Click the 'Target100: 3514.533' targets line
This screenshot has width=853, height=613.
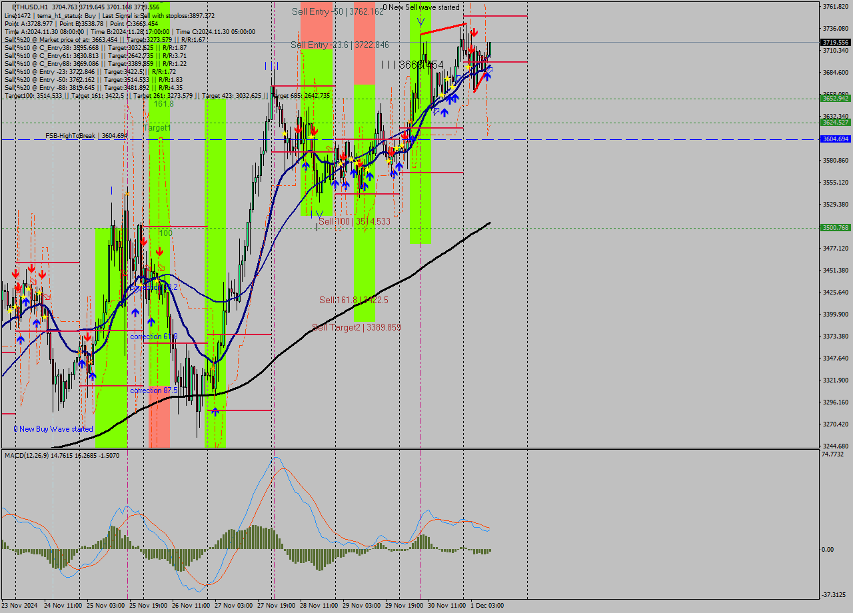[x=167, y=96]
